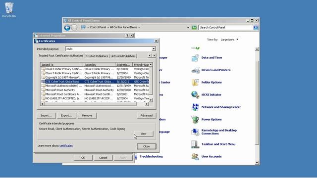Open the Recycle Bin desktop icon
This screenshot has height=178, width=317.
tap(9, 10)
